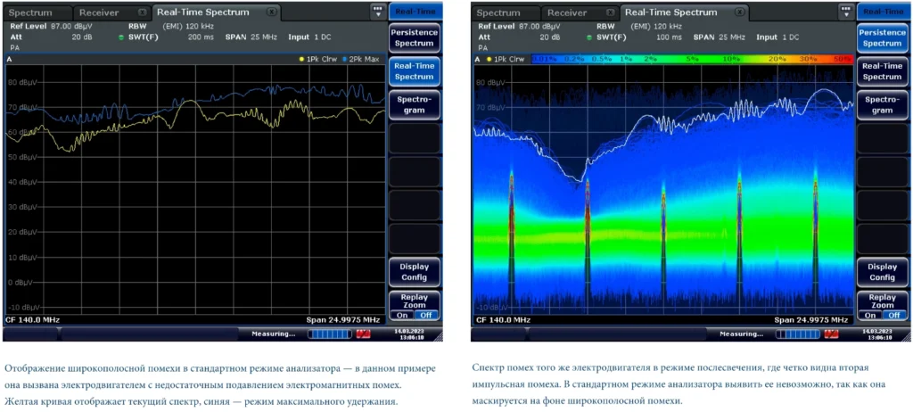Open Display Config in right analyzer
This screenshot has width=913, height=412.
[x=883, y=272]
